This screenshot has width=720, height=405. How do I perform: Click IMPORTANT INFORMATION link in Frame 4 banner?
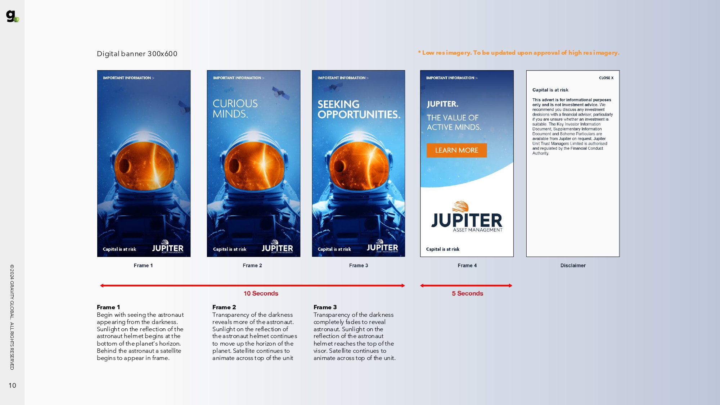coord(451,78)
